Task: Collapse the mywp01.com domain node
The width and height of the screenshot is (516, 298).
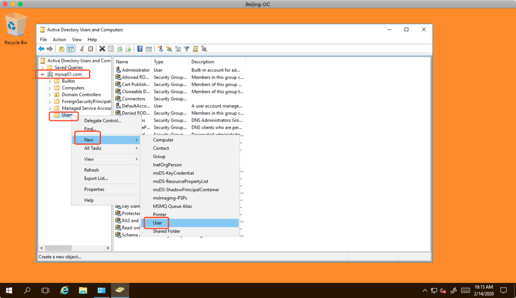Action: [x=42, y=74]
